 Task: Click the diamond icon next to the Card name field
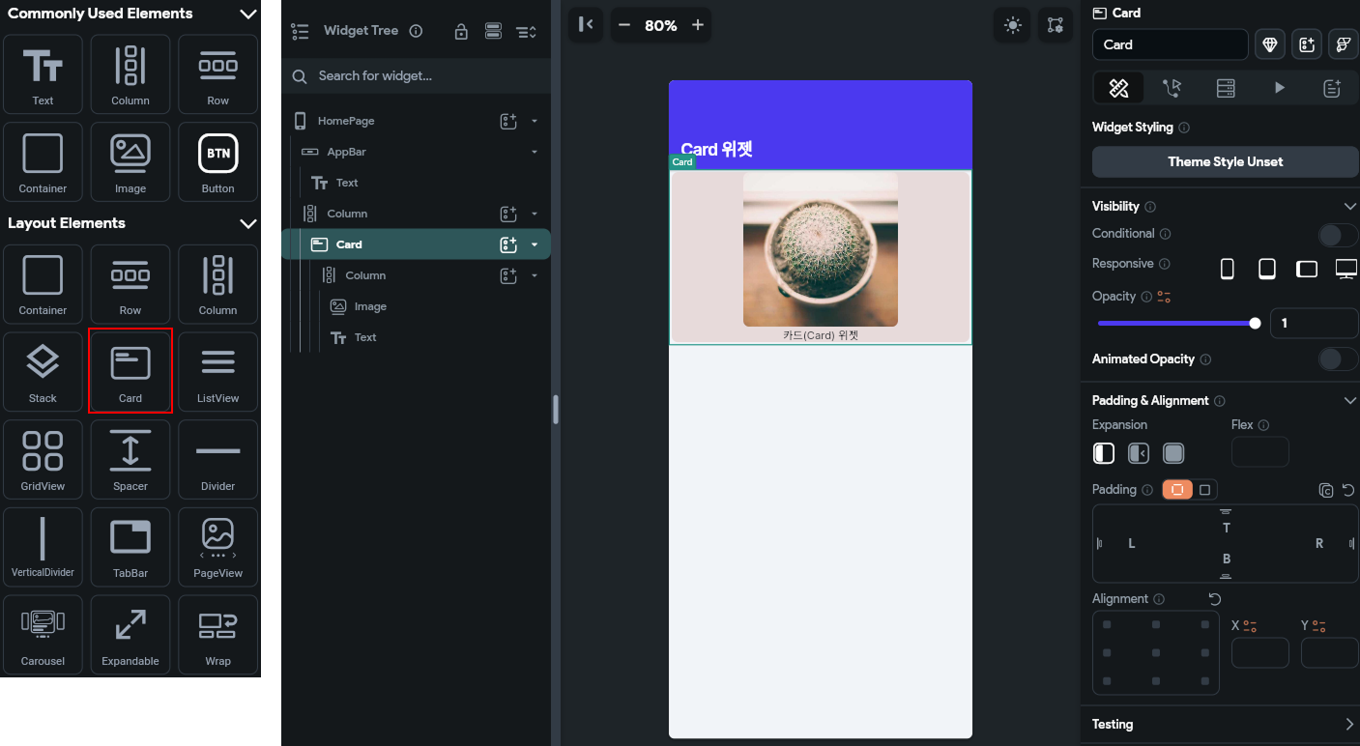[x=1270, y=44]
